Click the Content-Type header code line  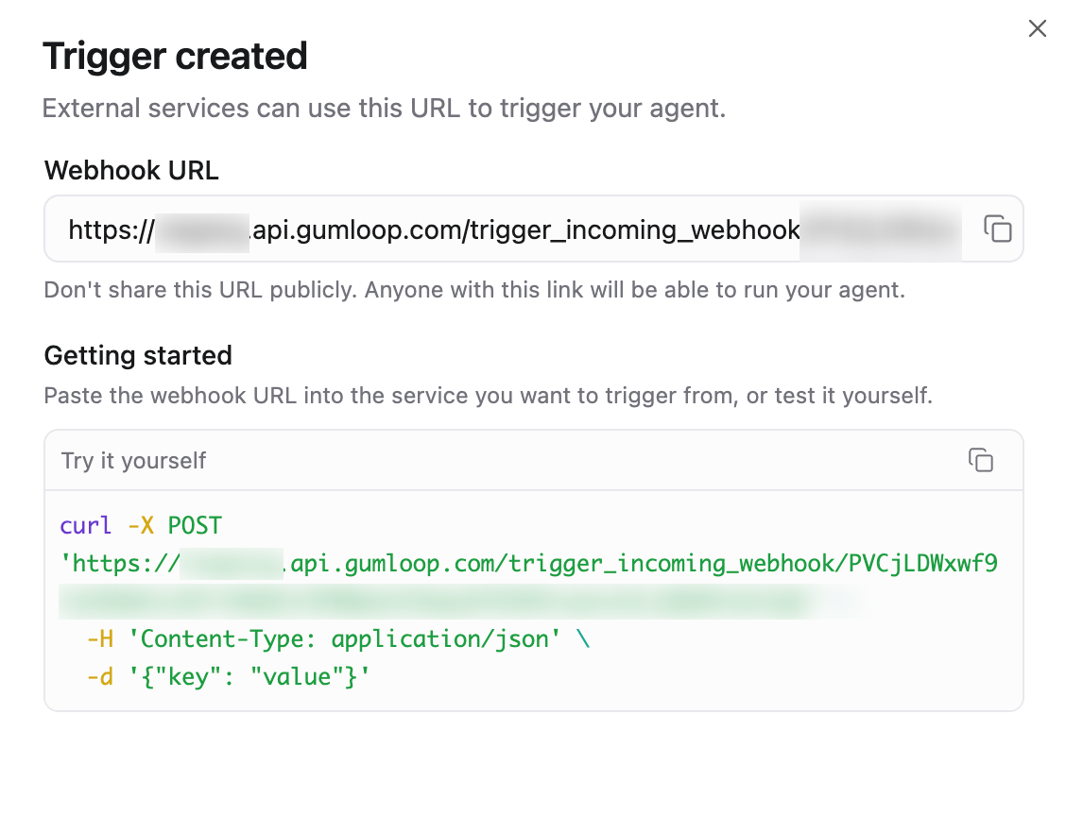pos(338,638)
